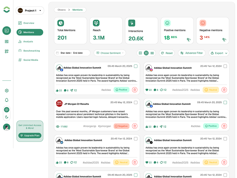Click the Obsera logo in the sidebar
Screen dimensions: 237x178
pyautogui.click(x=7, y=10)
